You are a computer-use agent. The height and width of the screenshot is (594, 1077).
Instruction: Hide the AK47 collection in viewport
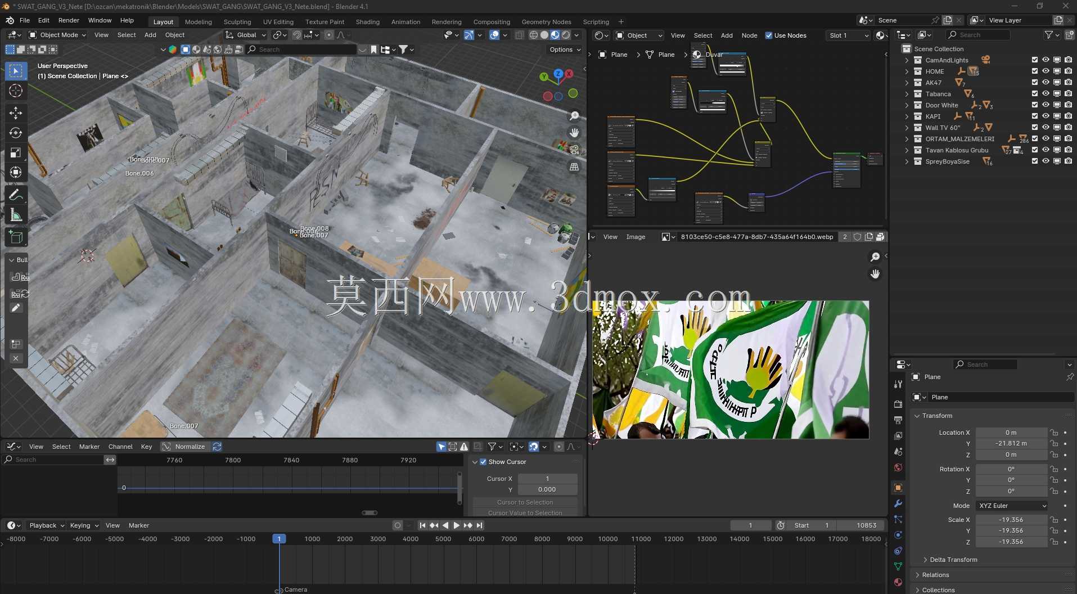[1046, 82]
